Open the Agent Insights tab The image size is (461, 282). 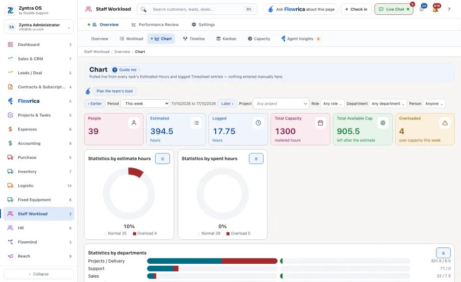301,39
